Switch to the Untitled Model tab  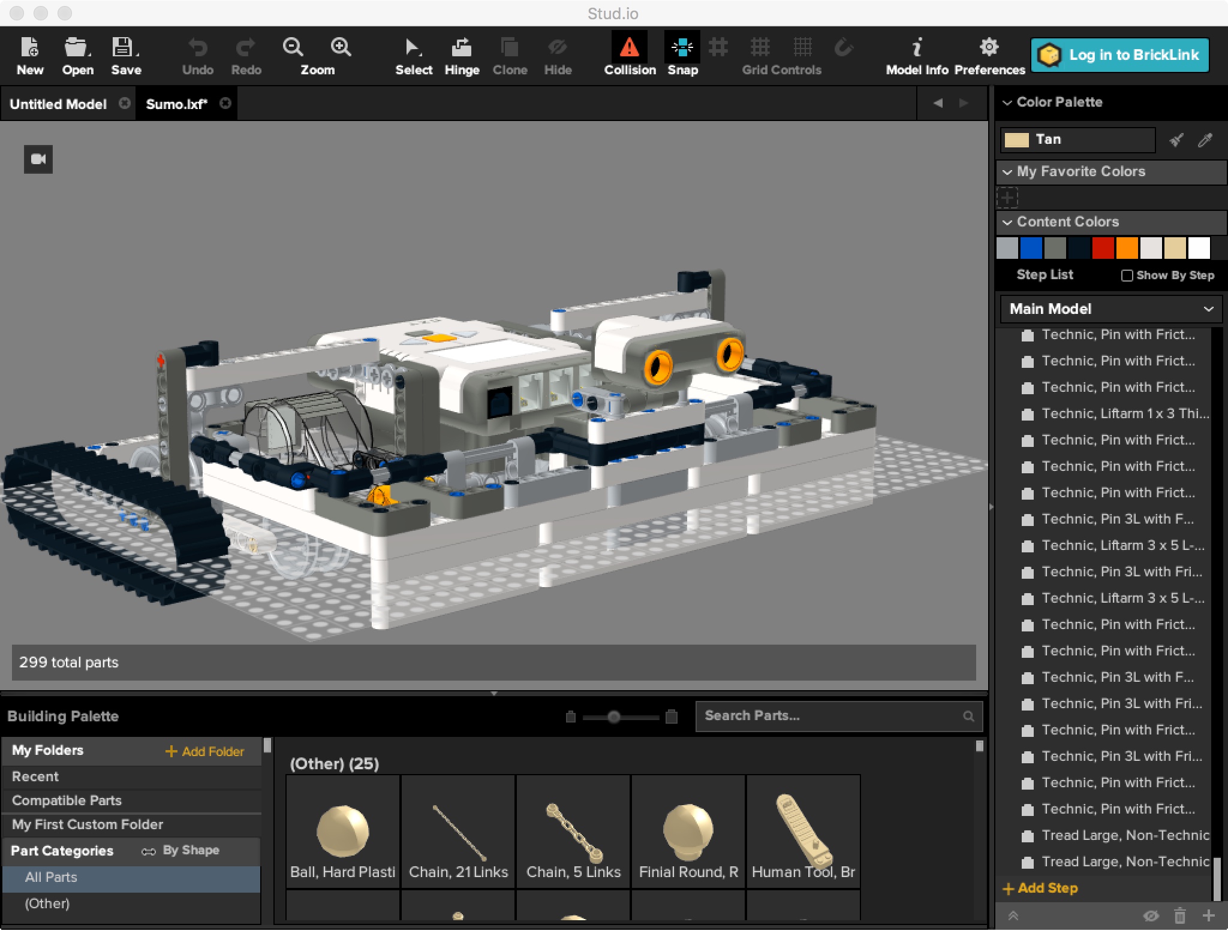[58, 104]
